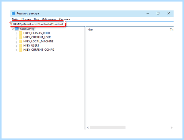Click the HKEY_CURRENT_USER folder icon
The width and height of the screenshot is (184, 140).
click(21, 37)
